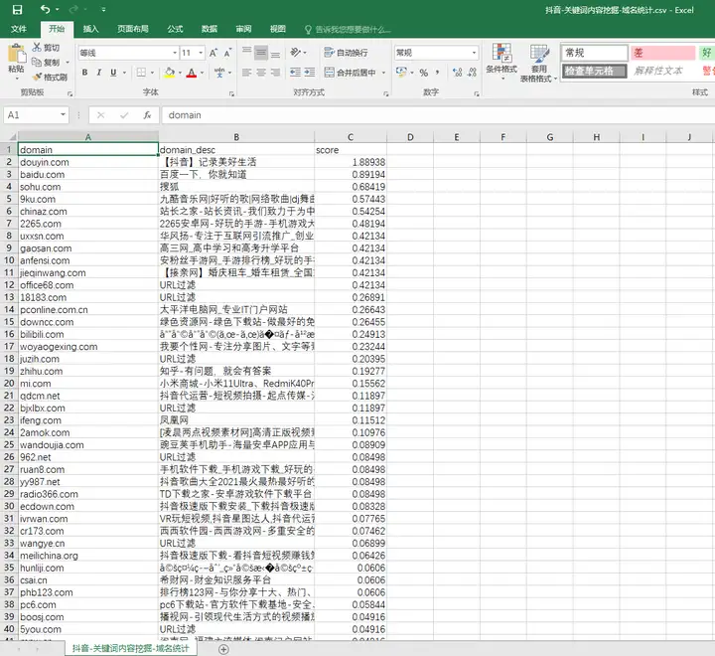Click the increase decimal icon
This screenshot has width=715, height=656.
click(458, 73)
